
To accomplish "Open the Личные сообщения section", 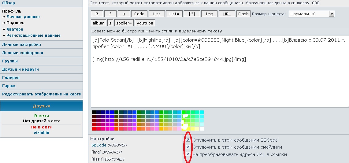I will tap(22, 53).
